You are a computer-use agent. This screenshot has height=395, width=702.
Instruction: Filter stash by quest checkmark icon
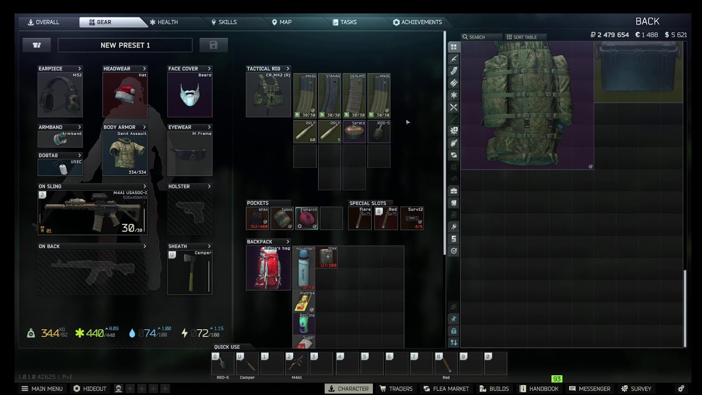tap(454, 251)
